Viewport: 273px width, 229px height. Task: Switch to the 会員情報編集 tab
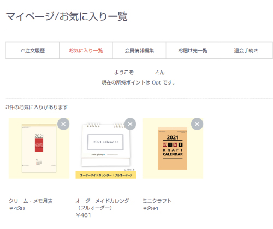(139, 50)
